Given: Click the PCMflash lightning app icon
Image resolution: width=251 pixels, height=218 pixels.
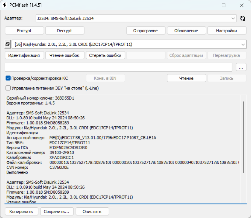Looking at the screenshot, I should [x=5, y=5].
